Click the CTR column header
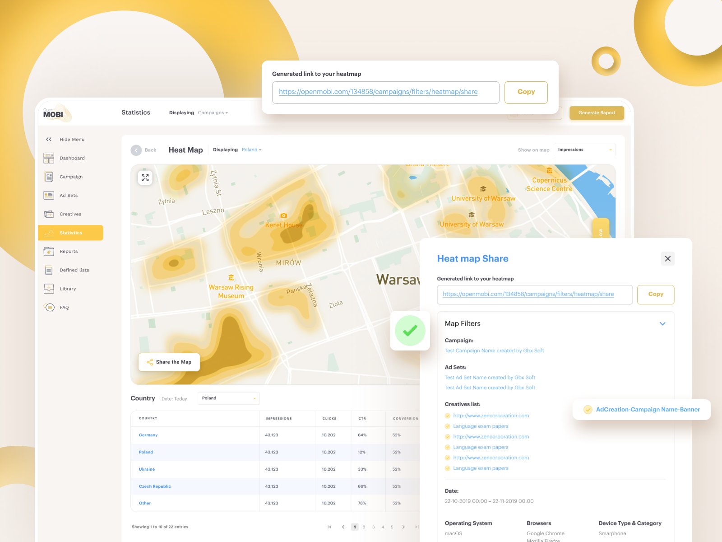The height and width of the screenshot is (542, 722). point(362,419)
